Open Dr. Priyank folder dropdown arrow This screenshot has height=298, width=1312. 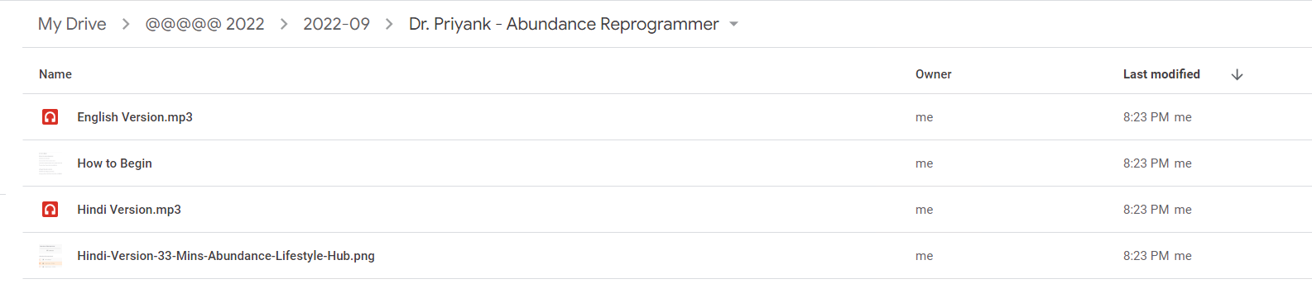(733, 25)
